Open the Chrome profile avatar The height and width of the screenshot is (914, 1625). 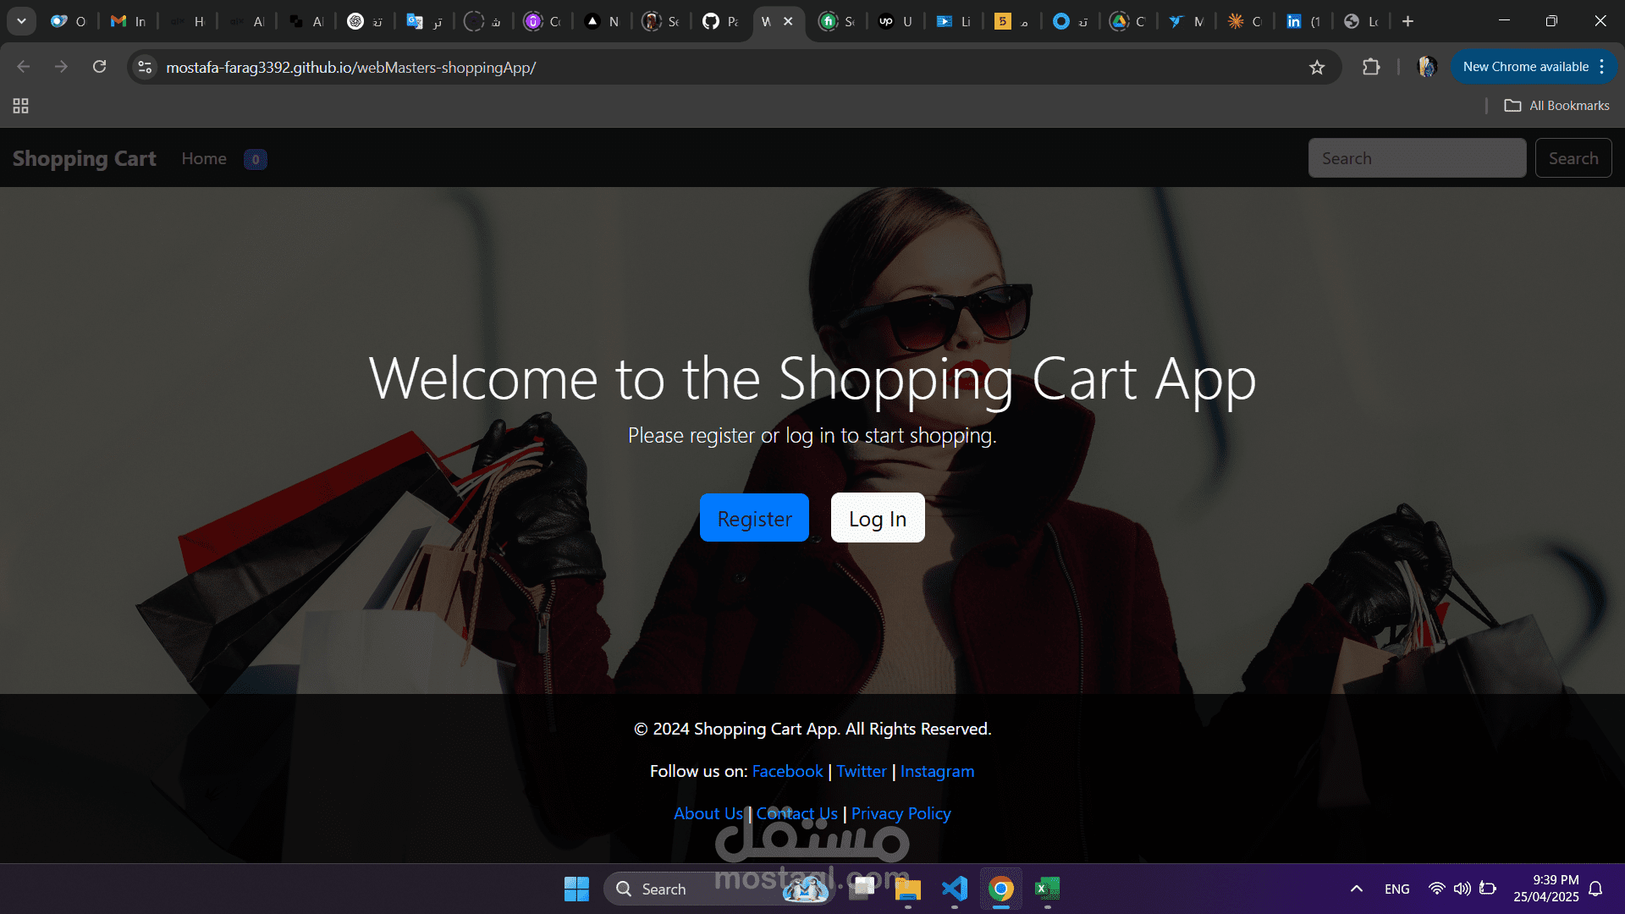1427,67
